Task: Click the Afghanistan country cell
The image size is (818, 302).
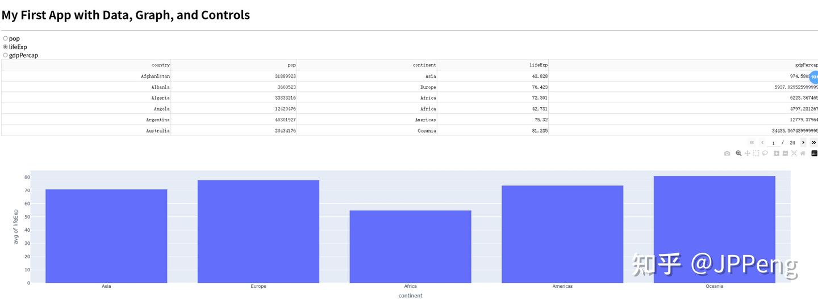Action: click(x=86, y=76)
